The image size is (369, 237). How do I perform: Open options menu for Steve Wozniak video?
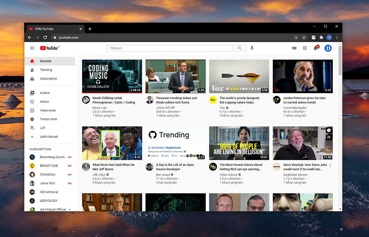point(330,165)
